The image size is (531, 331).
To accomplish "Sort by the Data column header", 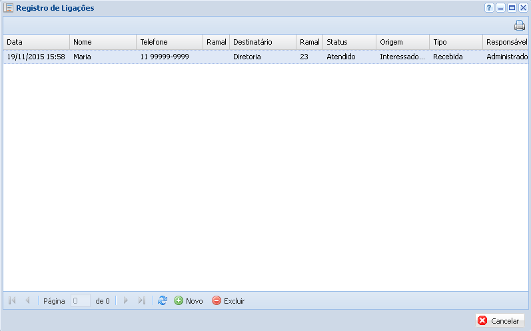I will pyautogui.click(x=36, y=42).
